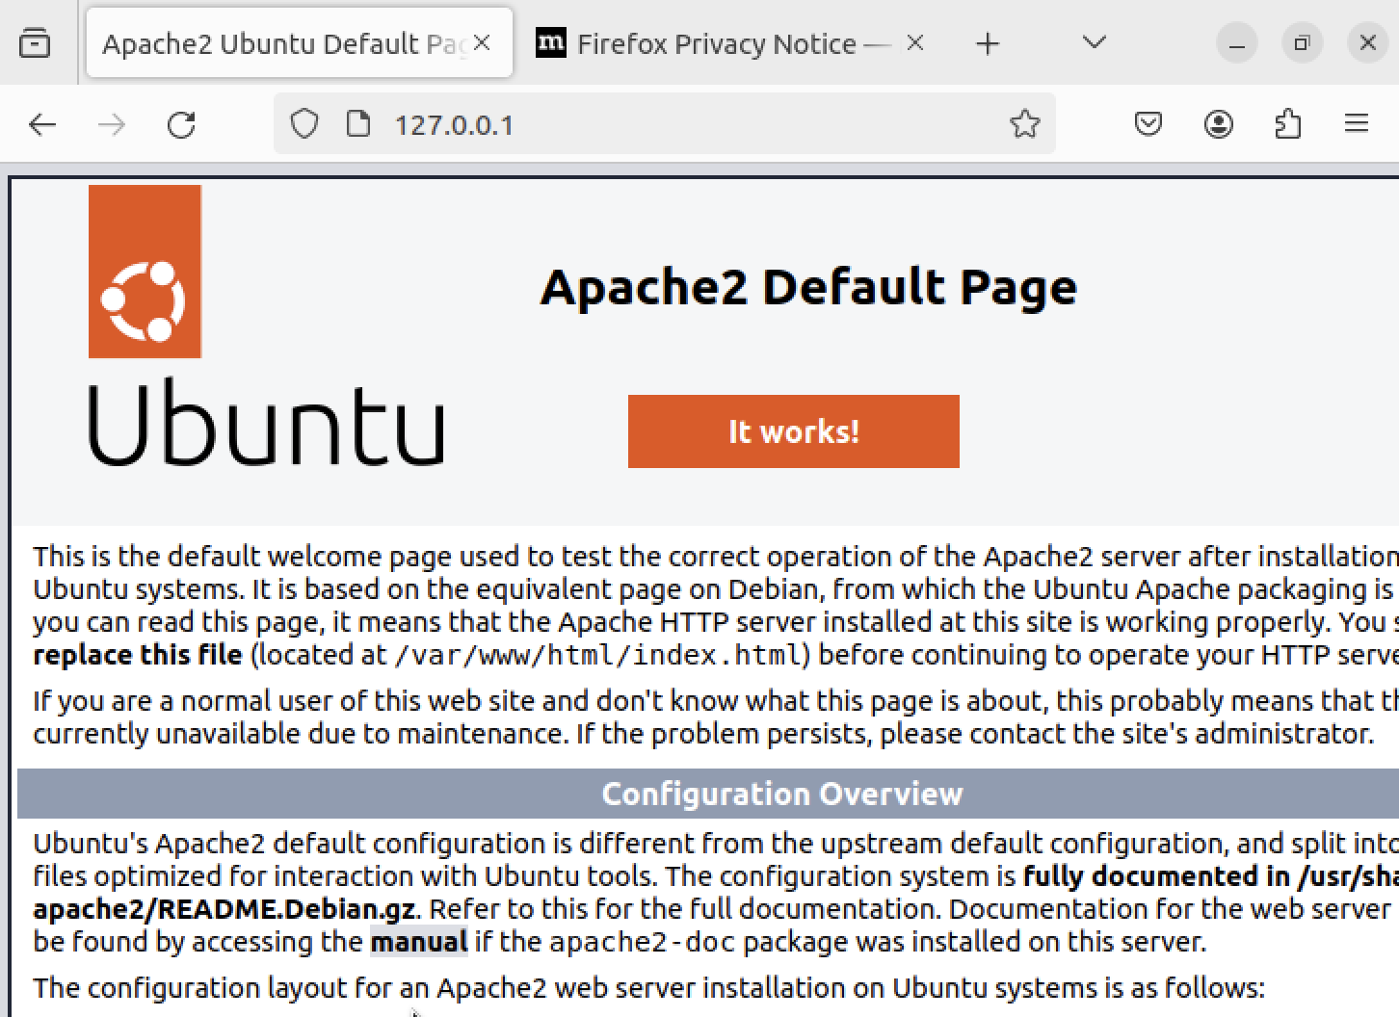Minimize the Firefox window
1399x1017 pixels.
click(1237, 43)
